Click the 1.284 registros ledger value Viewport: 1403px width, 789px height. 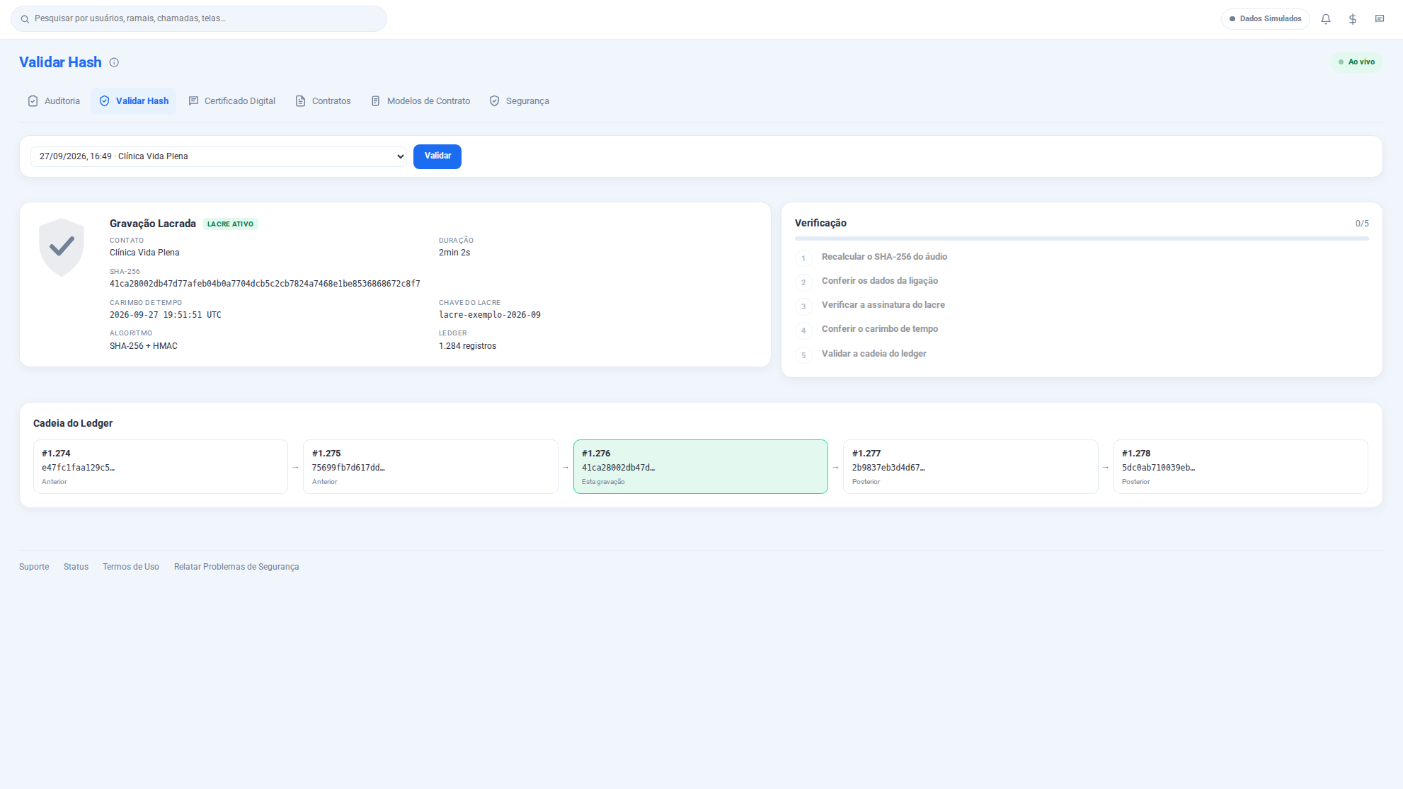[467, 346]
